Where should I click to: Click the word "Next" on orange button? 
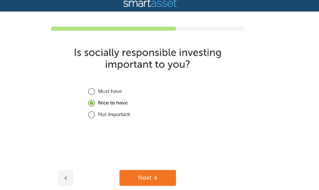(x=144, y=178)
